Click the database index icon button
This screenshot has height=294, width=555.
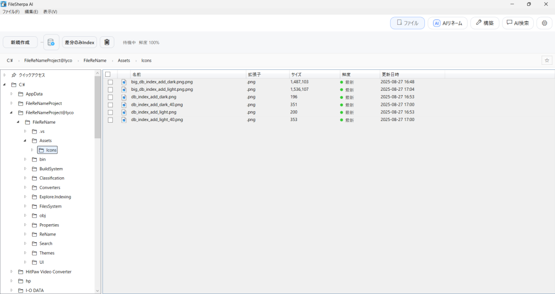51,42
